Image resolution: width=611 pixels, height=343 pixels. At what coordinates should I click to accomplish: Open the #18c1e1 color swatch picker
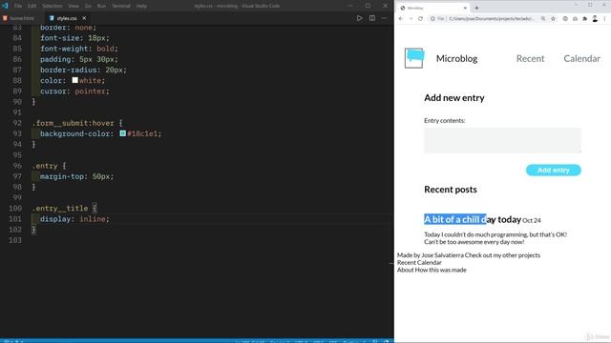click(123, 133)
